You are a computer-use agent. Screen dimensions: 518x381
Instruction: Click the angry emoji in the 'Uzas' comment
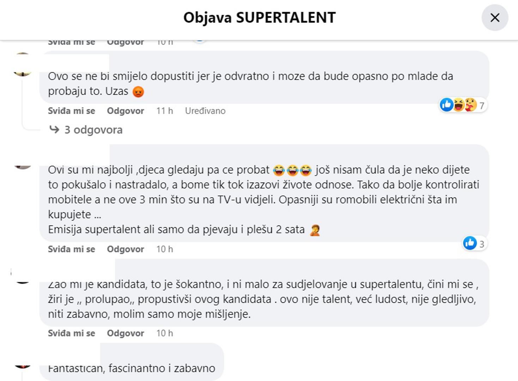pos(138,92)
